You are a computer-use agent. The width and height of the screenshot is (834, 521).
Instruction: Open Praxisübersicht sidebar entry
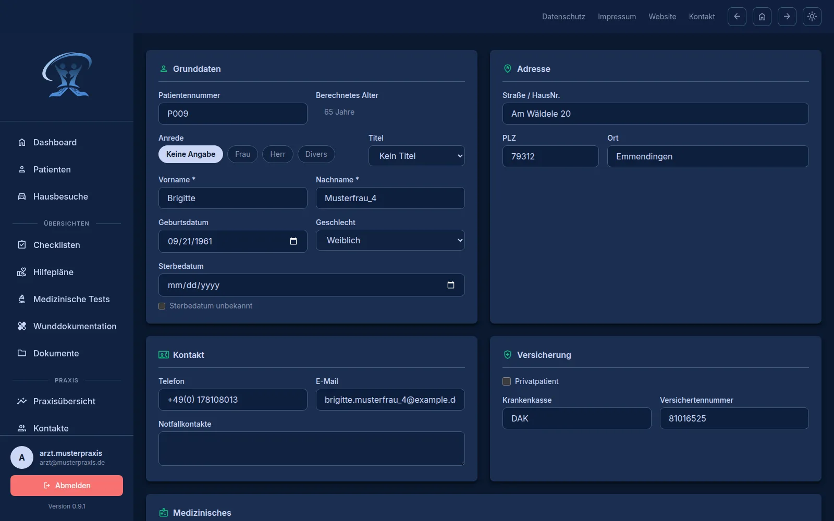tap(67, 401)
